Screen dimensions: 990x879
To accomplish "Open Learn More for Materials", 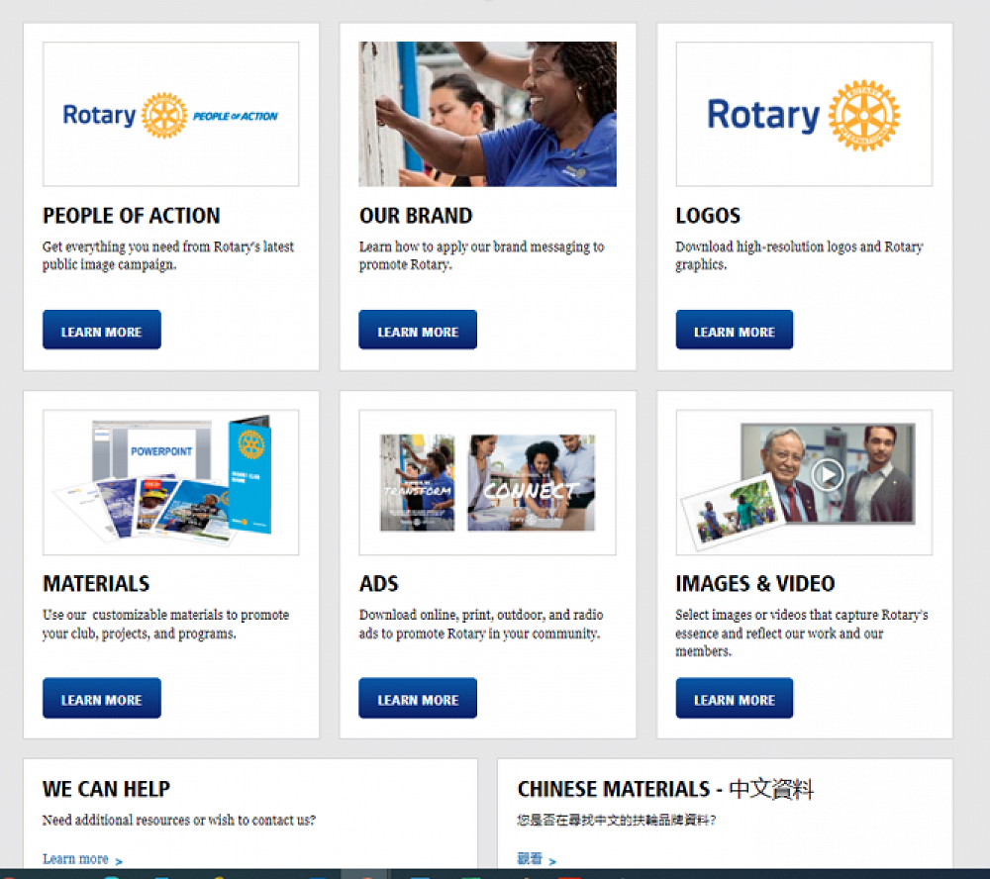I will pyautogui.click(x=101, y=699).
